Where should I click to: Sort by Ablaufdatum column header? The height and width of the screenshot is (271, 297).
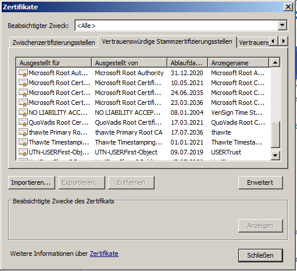click(x=187, y=63)
